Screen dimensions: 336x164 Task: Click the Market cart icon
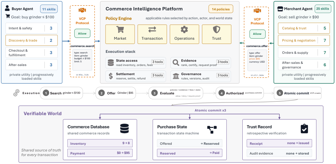pos(120,30)
